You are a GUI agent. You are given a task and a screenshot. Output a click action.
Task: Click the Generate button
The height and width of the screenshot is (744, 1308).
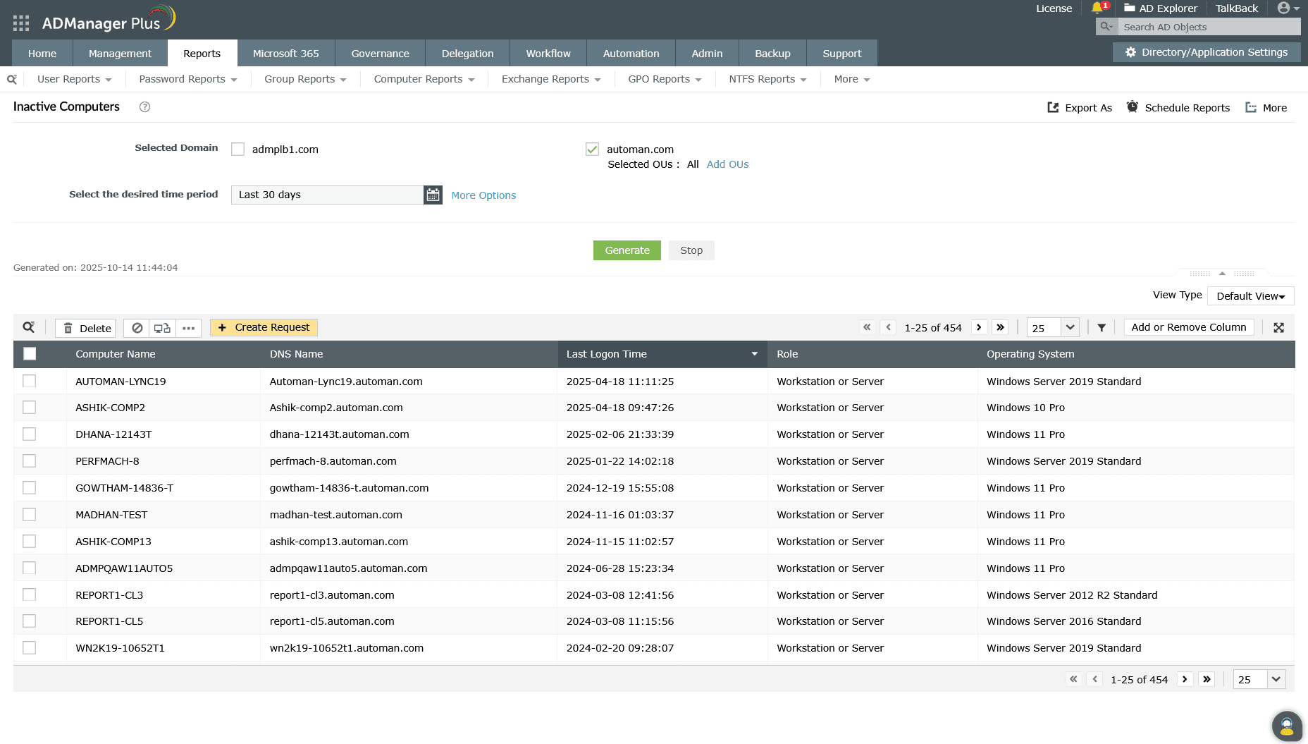tap(627, 250)
